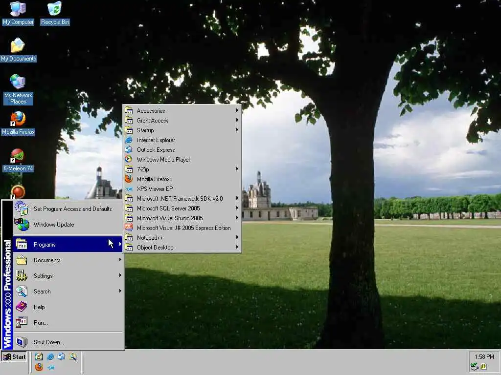Click the 1:58 PM taskbar clock
This screenshot has width=501, height=375.
484,357
